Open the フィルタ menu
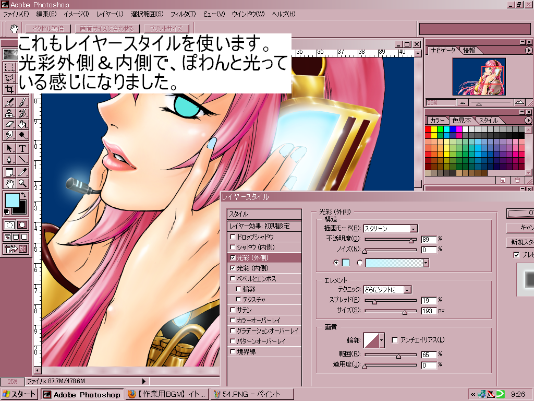The image size is (534, 401). (x=184, y=14)
